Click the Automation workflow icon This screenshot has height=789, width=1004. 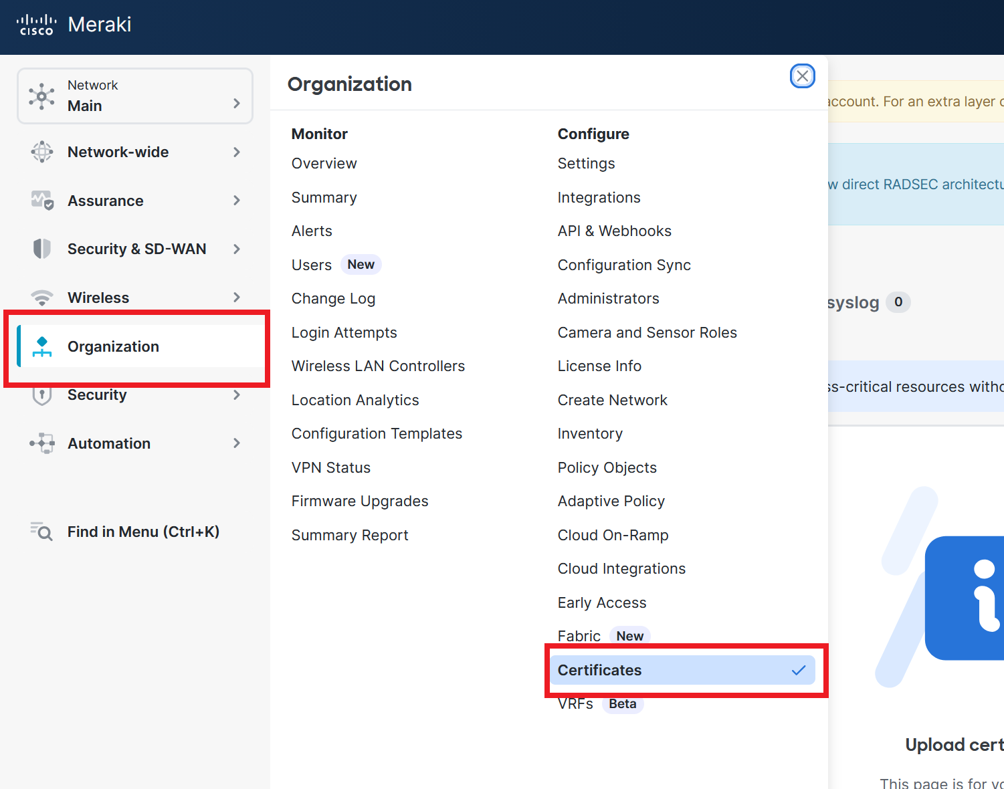[x=42, y=443]
